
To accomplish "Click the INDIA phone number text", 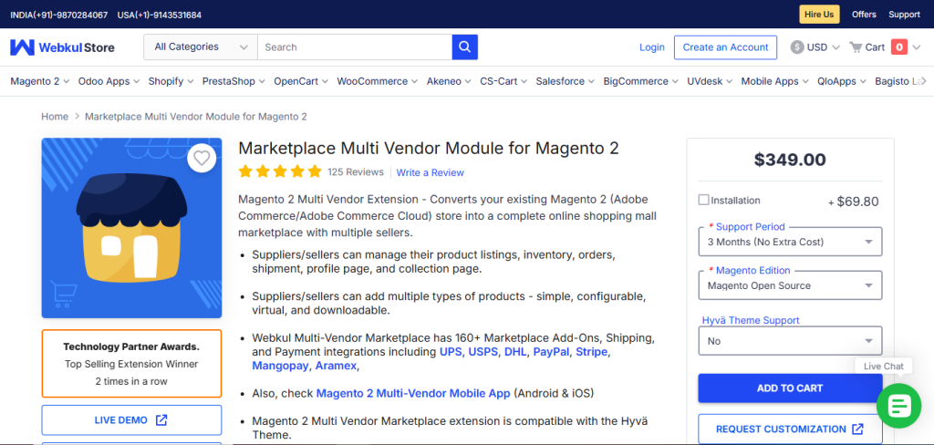I will pos(59,15).
